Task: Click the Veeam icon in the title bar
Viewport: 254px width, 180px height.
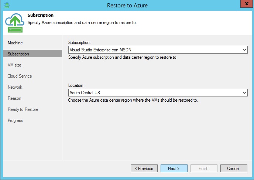Action: click(6, 5)
